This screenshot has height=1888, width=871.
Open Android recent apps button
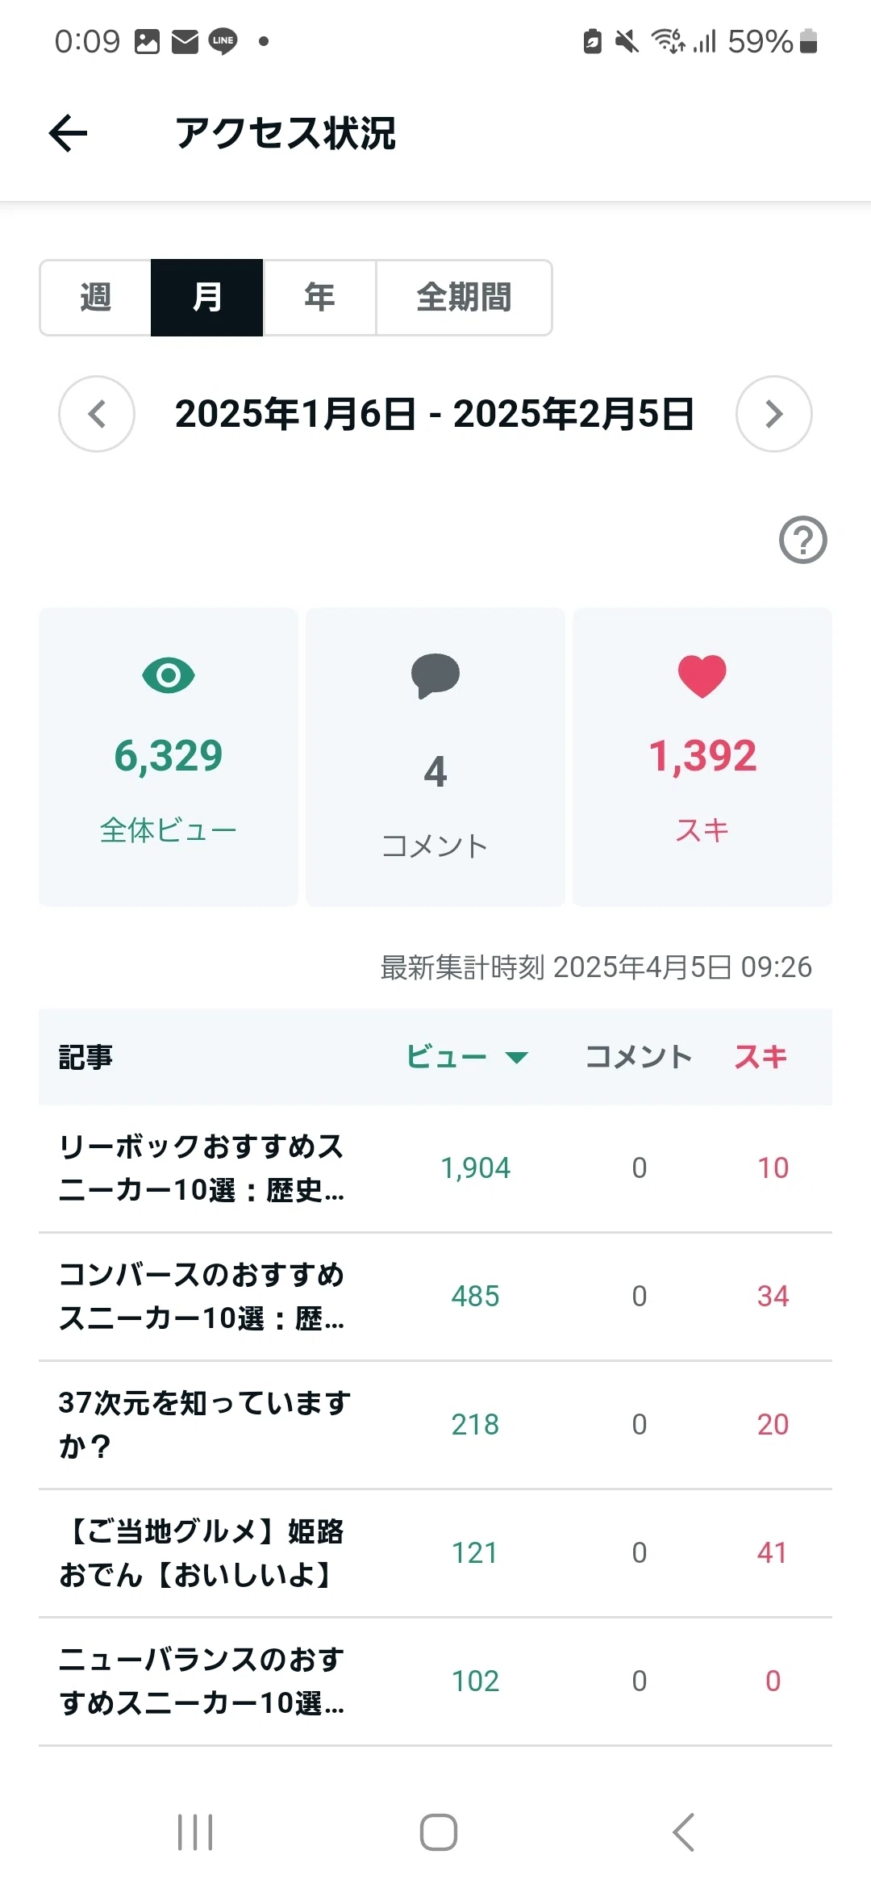195,1832
